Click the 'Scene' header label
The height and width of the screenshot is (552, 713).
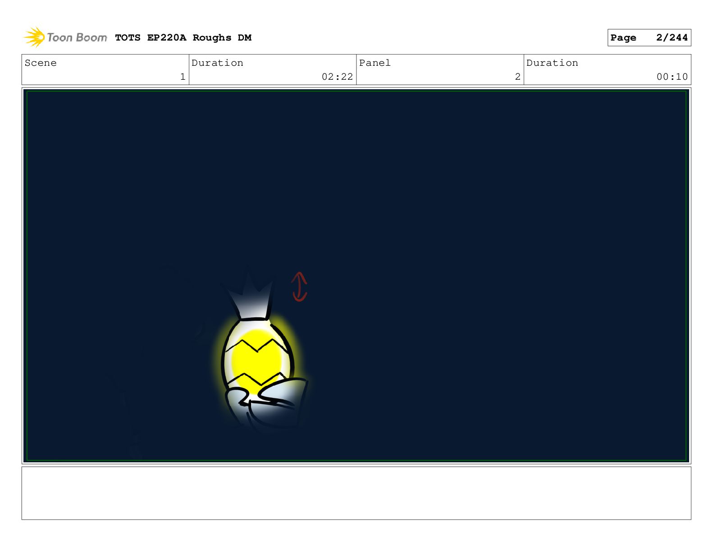point(41,63)
